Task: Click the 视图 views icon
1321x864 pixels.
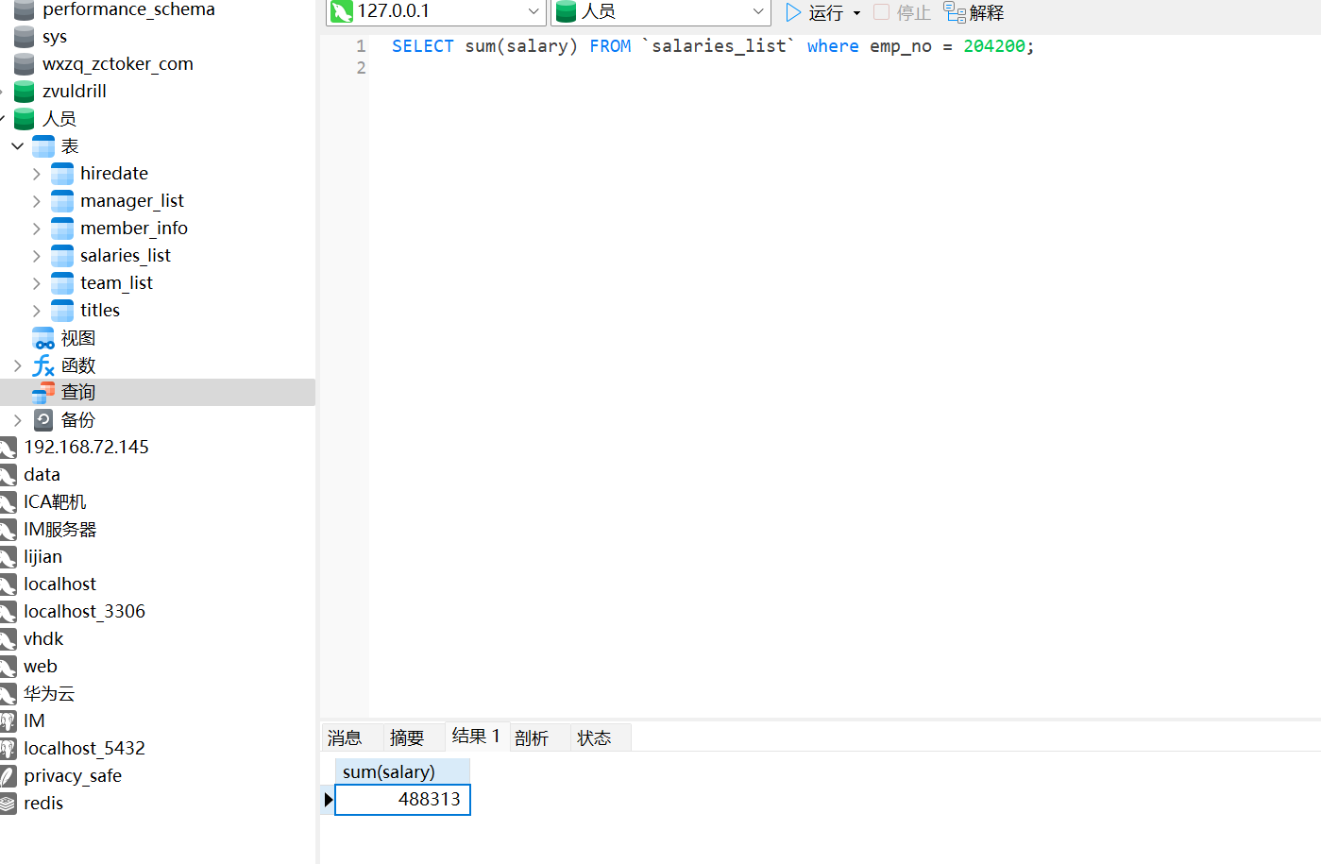Action: tap(43, 338)
